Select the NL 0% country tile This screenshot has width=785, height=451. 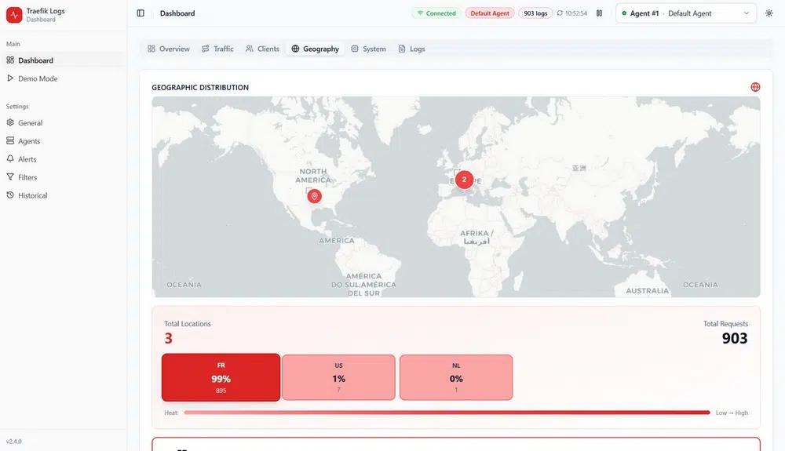pyautogui.click(x=456, y=377)
